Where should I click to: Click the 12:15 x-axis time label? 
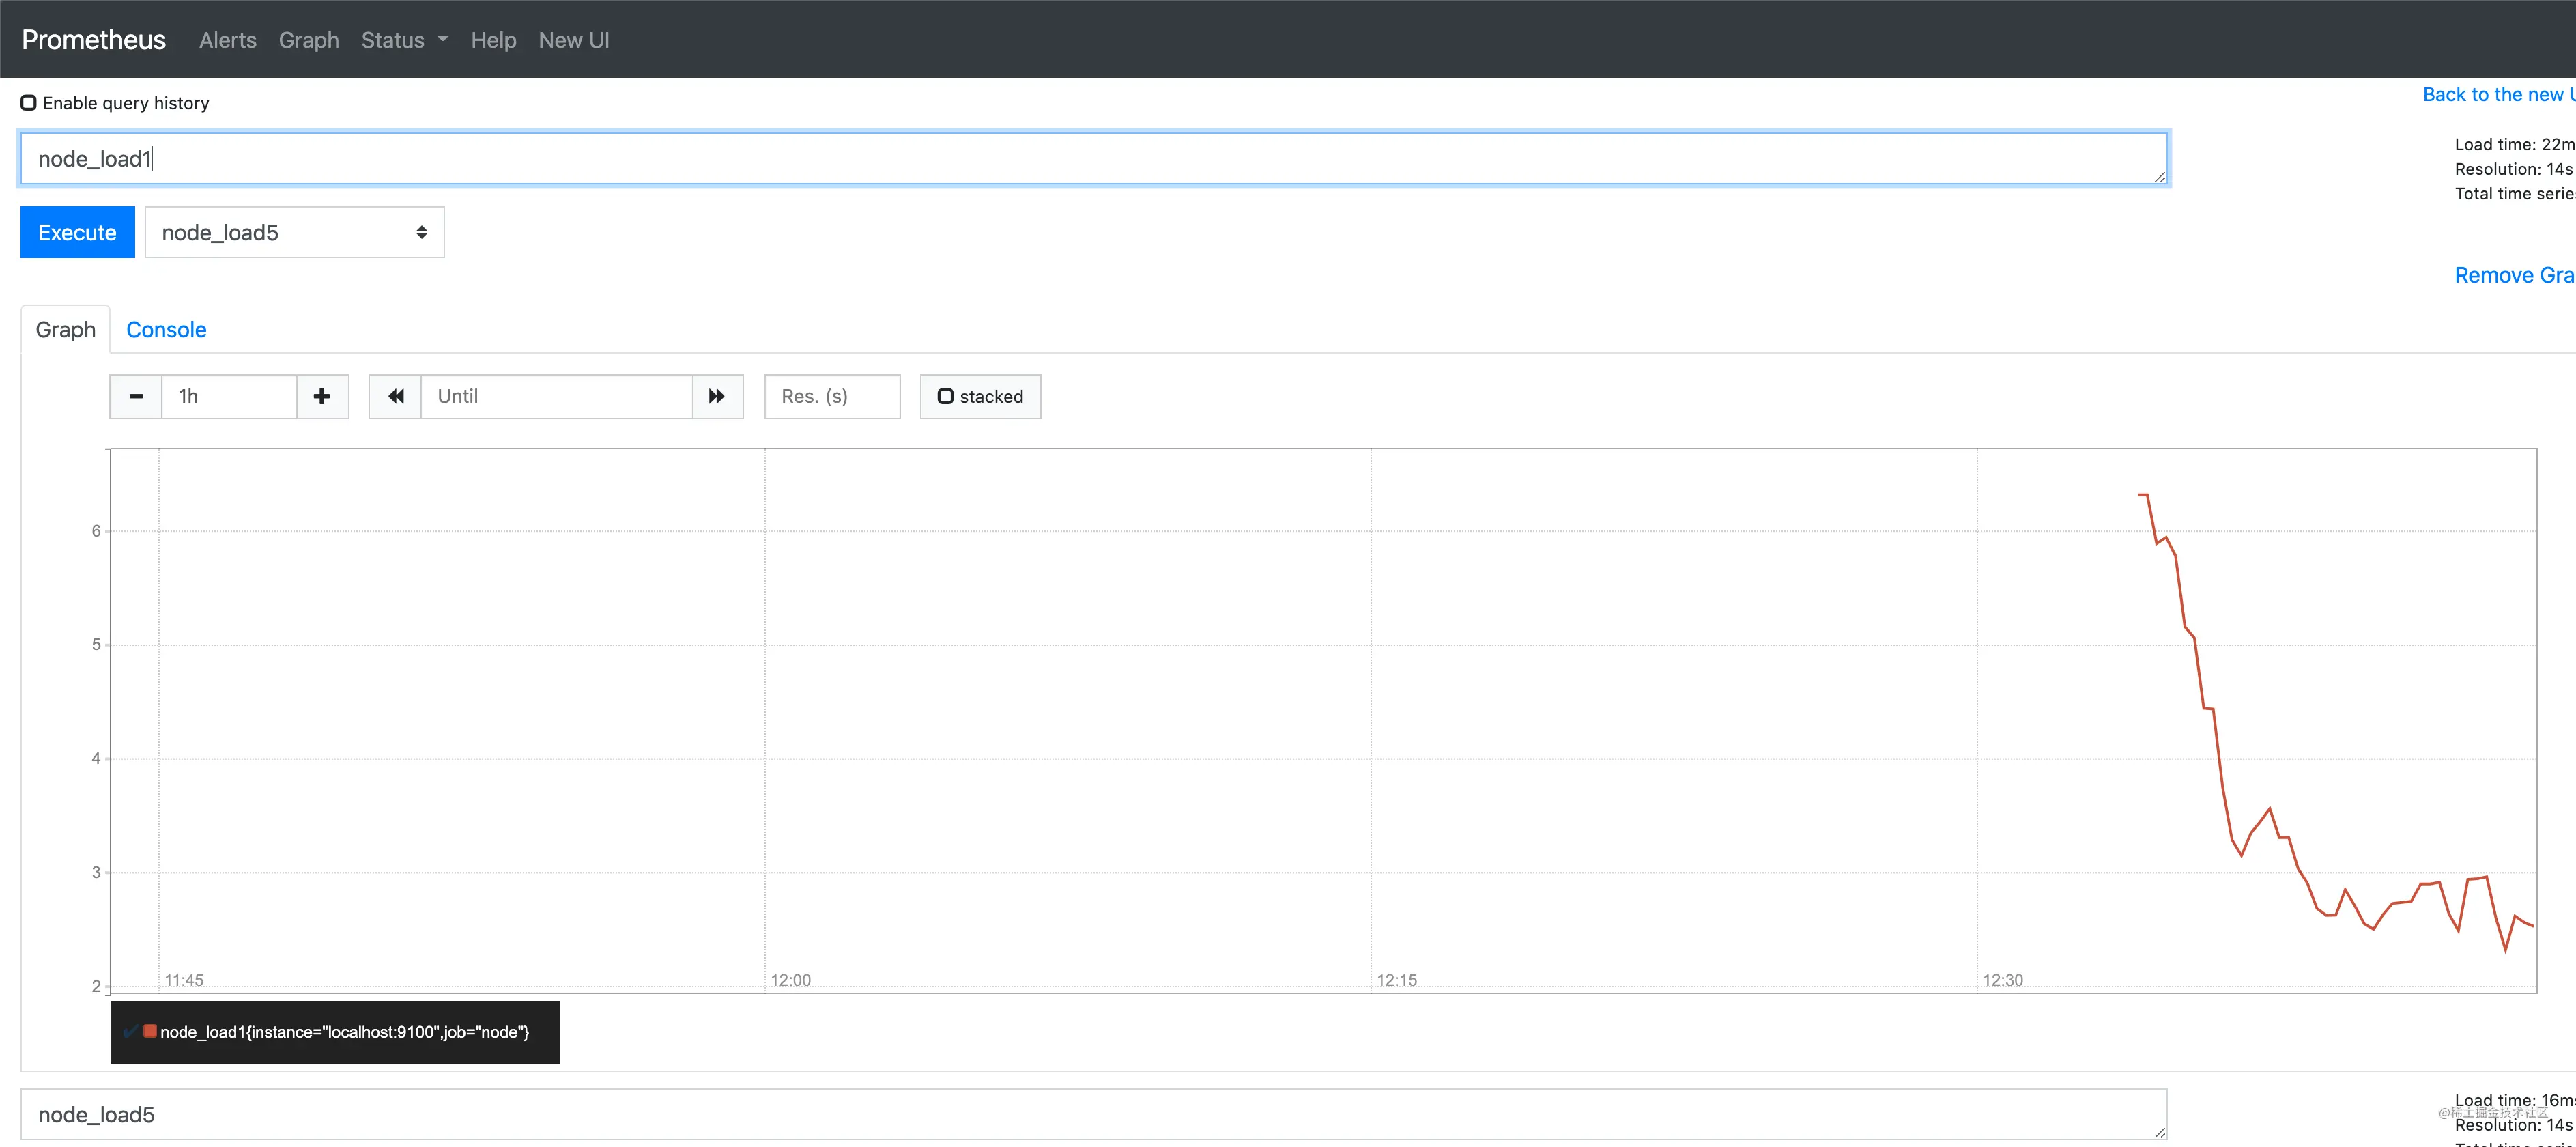(x=1396, y=980)
